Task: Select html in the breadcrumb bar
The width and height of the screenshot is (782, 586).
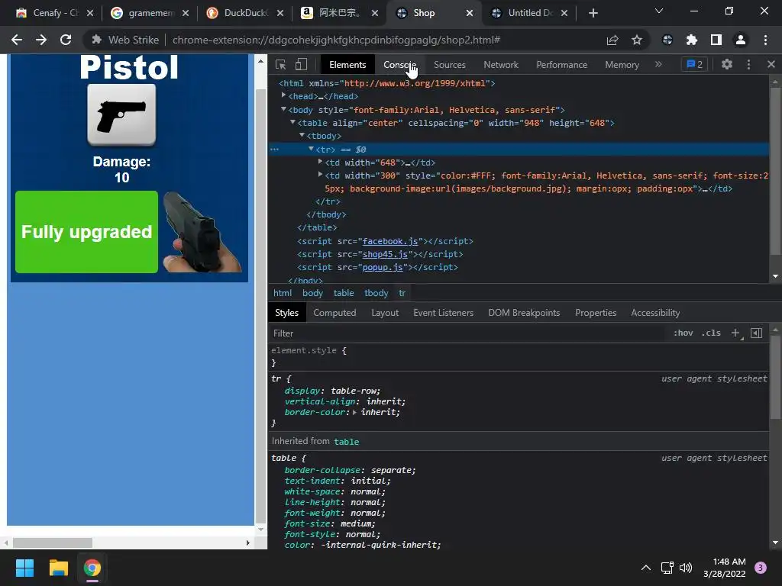Action: [x=283, y=293]
